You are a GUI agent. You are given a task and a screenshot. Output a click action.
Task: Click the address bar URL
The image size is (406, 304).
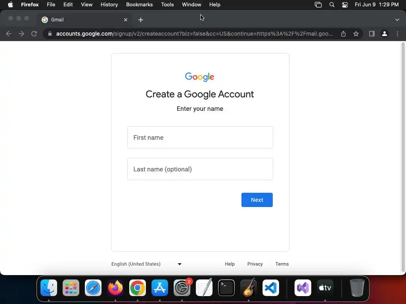click(x=194, y=34)
